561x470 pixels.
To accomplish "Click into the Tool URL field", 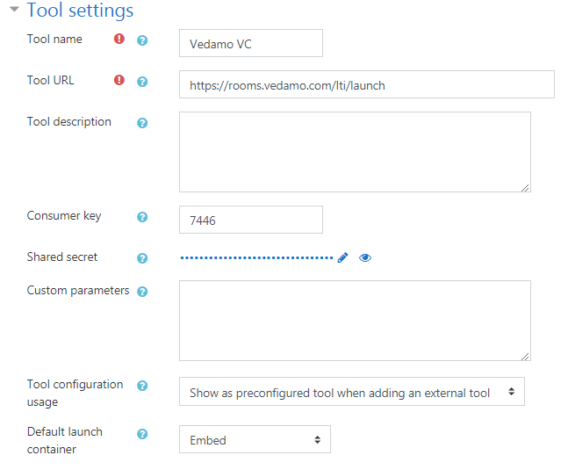I will tap(366, 85).
